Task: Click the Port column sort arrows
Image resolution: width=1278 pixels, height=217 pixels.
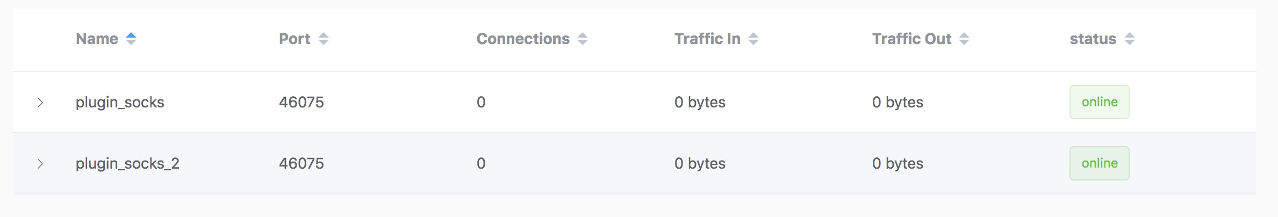Action: coord(323,39)
